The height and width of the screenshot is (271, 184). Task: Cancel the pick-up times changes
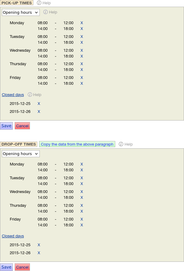point(22,126)
